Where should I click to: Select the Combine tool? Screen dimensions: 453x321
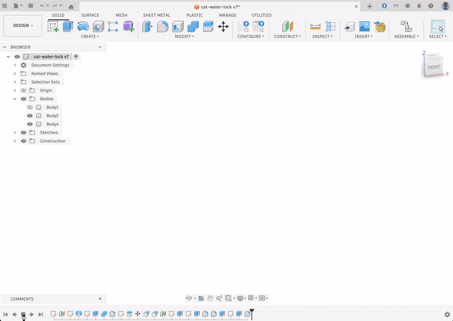[x=193, y=26]
